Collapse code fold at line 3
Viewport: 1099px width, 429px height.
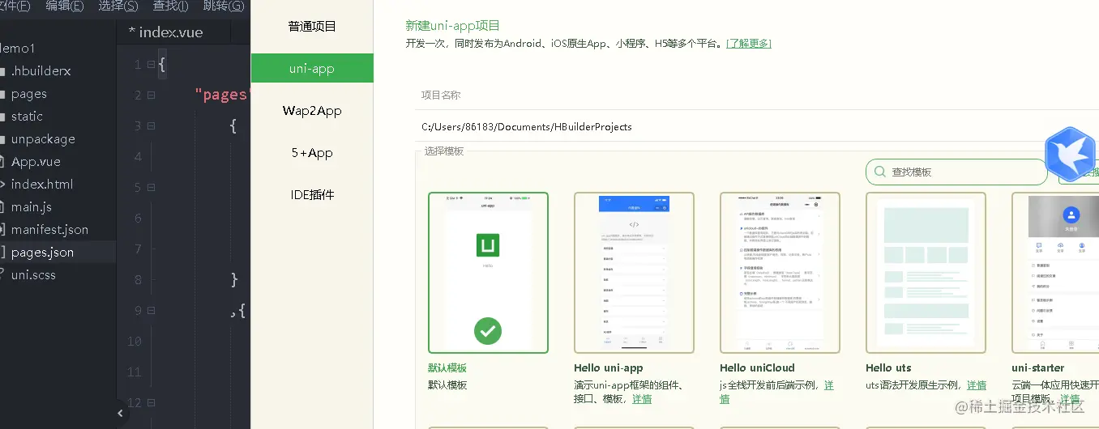point(151,126)
